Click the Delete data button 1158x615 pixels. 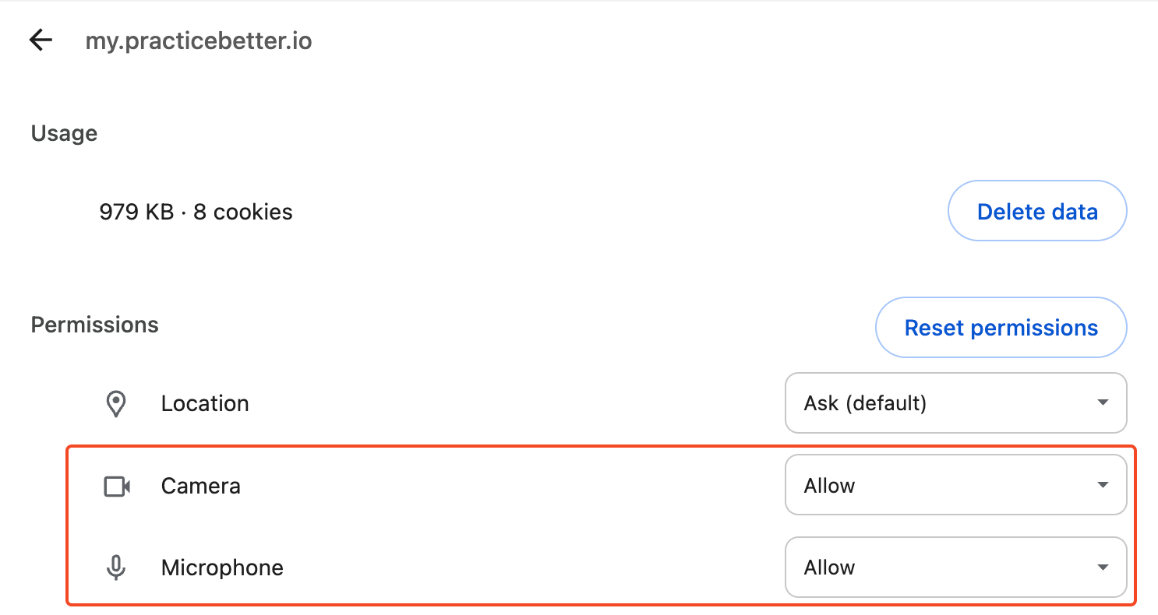tap(1037, 211)
